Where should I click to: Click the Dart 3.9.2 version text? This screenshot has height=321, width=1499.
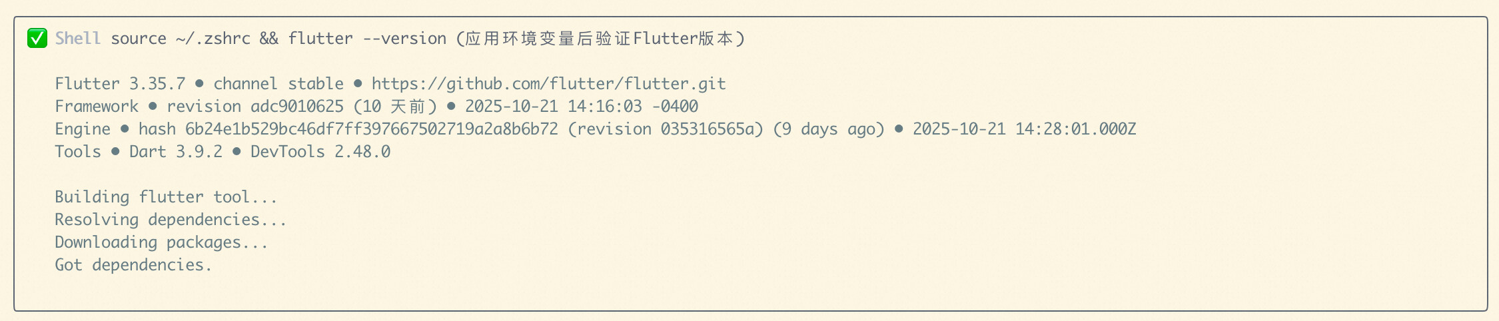176,152
